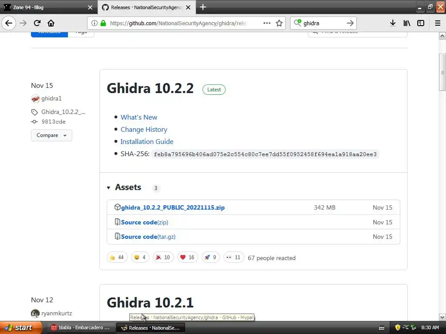Click the scrollbar down arrow

pyautogui.click(x=443, y=317)
